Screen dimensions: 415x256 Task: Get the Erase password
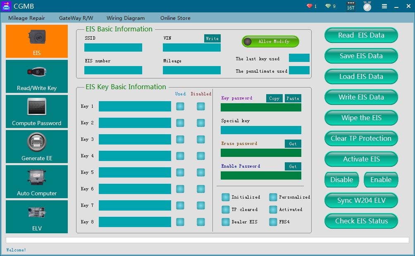click(293, 144)
